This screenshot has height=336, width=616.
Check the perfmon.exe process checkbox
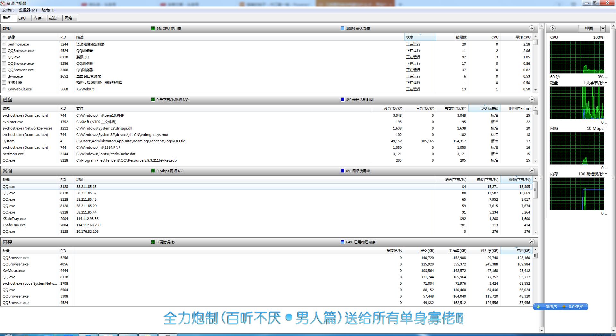4,44
